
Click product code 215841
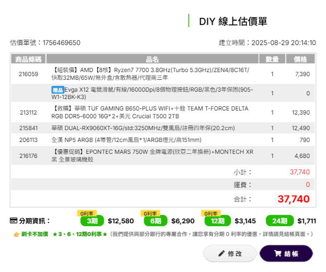pos(28,128)
